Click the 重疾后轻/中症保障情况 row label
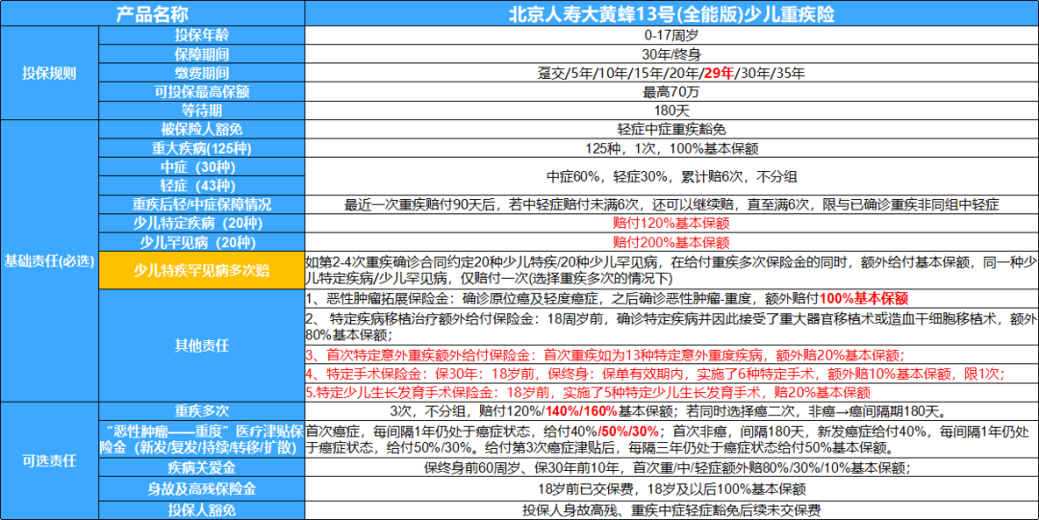The image size is (1039, 520). pyautogui.click(x=201, y=204)
